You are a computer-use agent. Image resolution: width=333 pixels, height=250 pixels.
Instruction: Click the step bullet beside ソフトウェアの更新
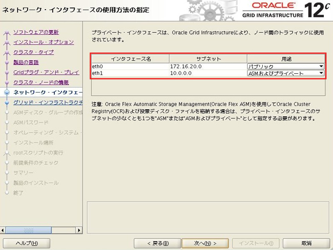pos(7,32)
